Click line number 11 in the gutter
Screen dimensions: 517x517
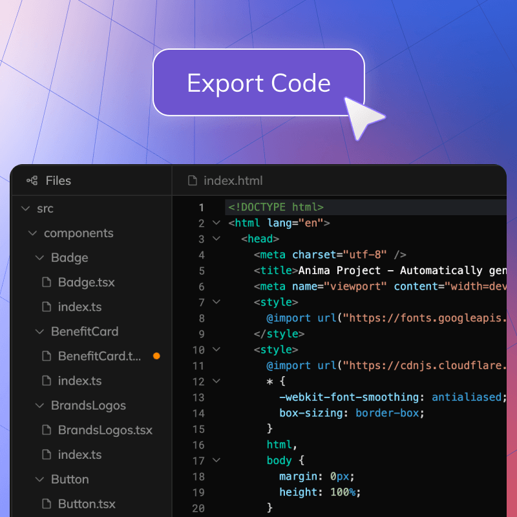click(198, 366)
